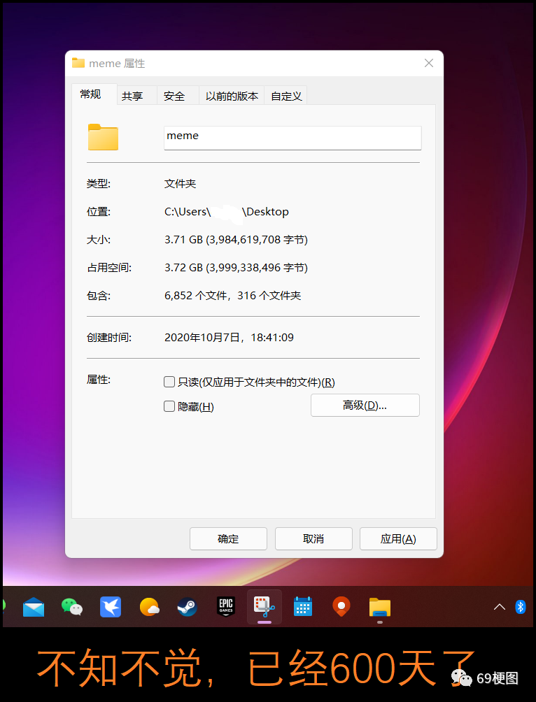536x702 pixels.
Task: Click the 占用空间: label
Action: tap(109, 268)
